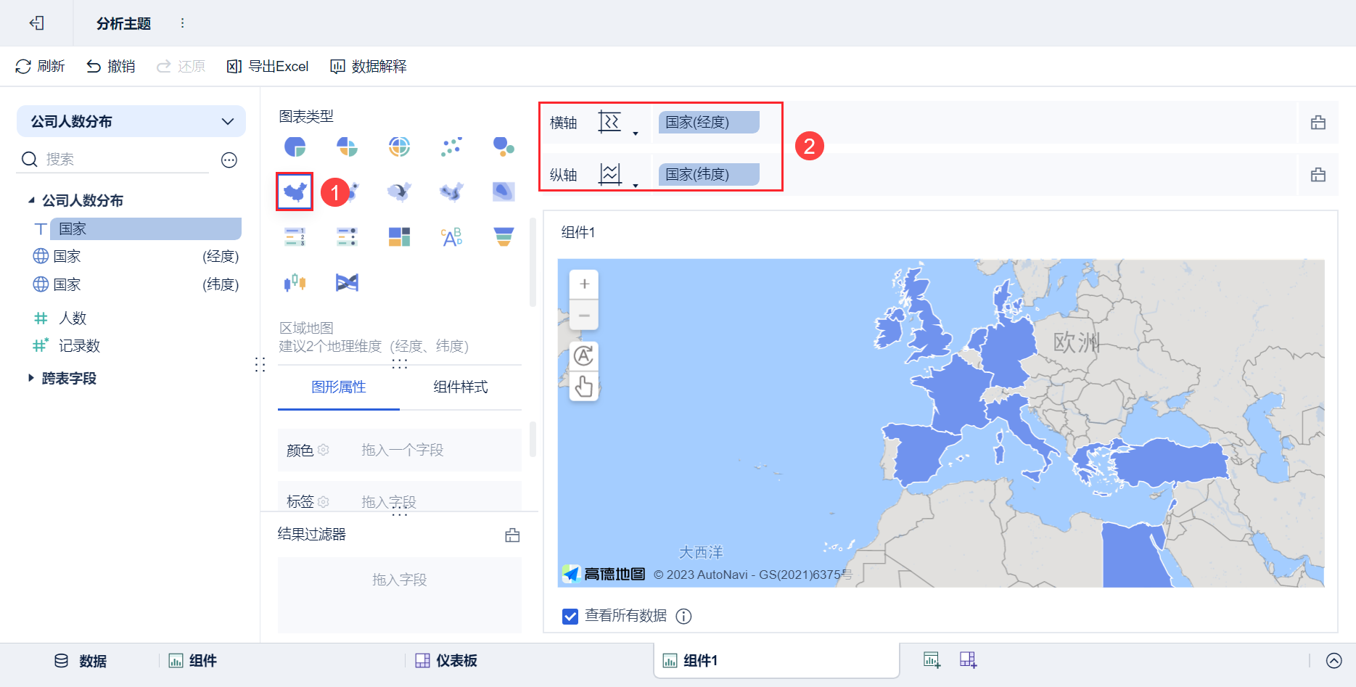Switch to the 仪表板 bottom tab
1356x687 pixels.
446,661
